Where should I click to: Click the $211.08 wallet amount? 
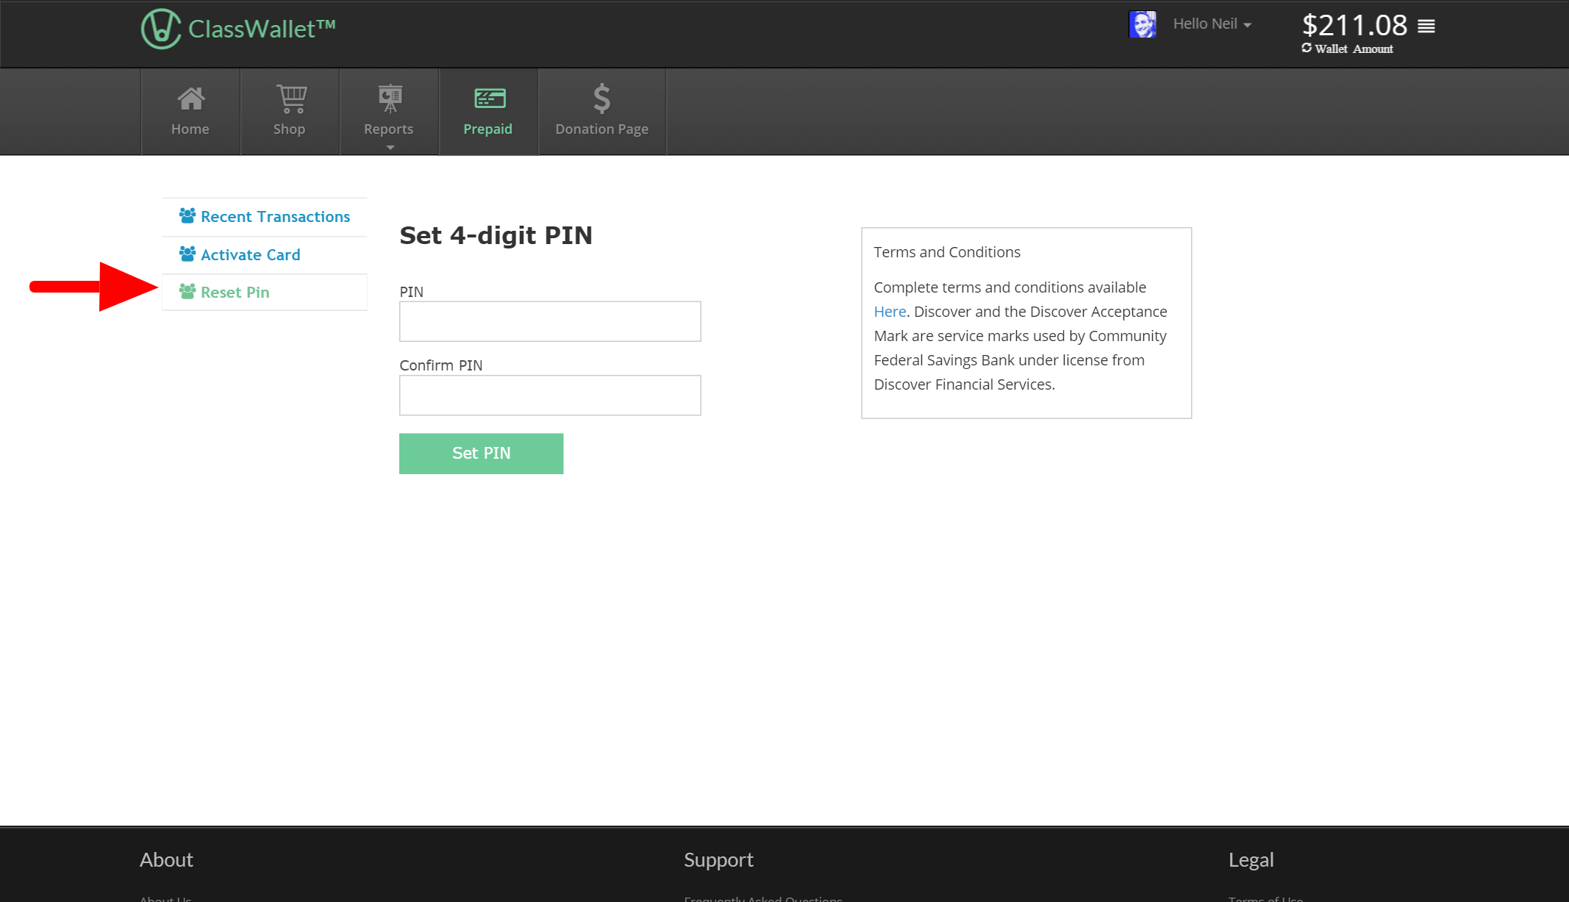coord(1354,26)
